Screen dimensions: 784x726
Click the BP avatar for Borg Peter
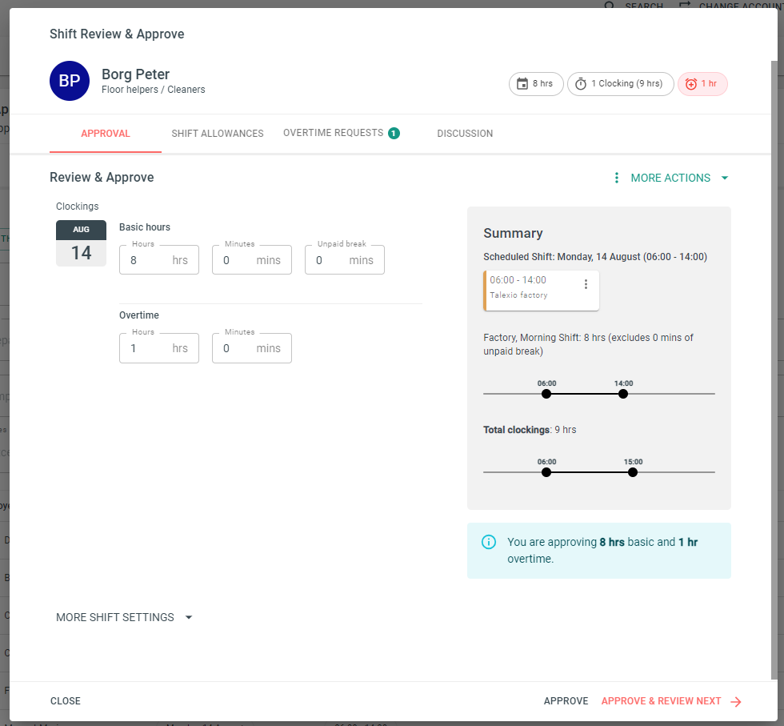tap(70, 81)
